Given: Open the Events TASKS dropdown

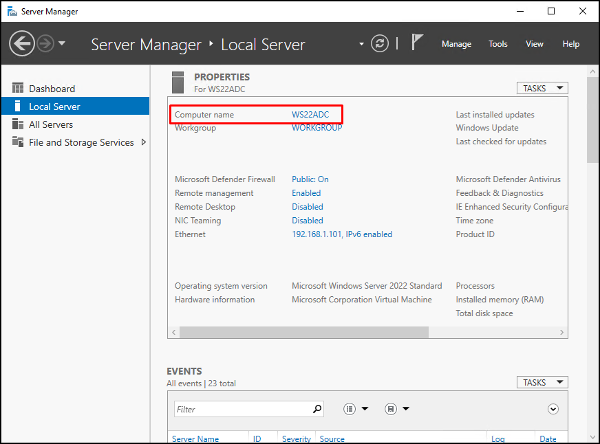Looking at the screenshot, I should (x=542, y=382).
